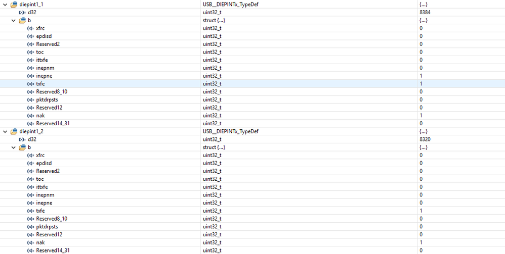
Task: Click the variable icon of Reserved8_10 in diepint1_2
Action: (x=30, y=219)
